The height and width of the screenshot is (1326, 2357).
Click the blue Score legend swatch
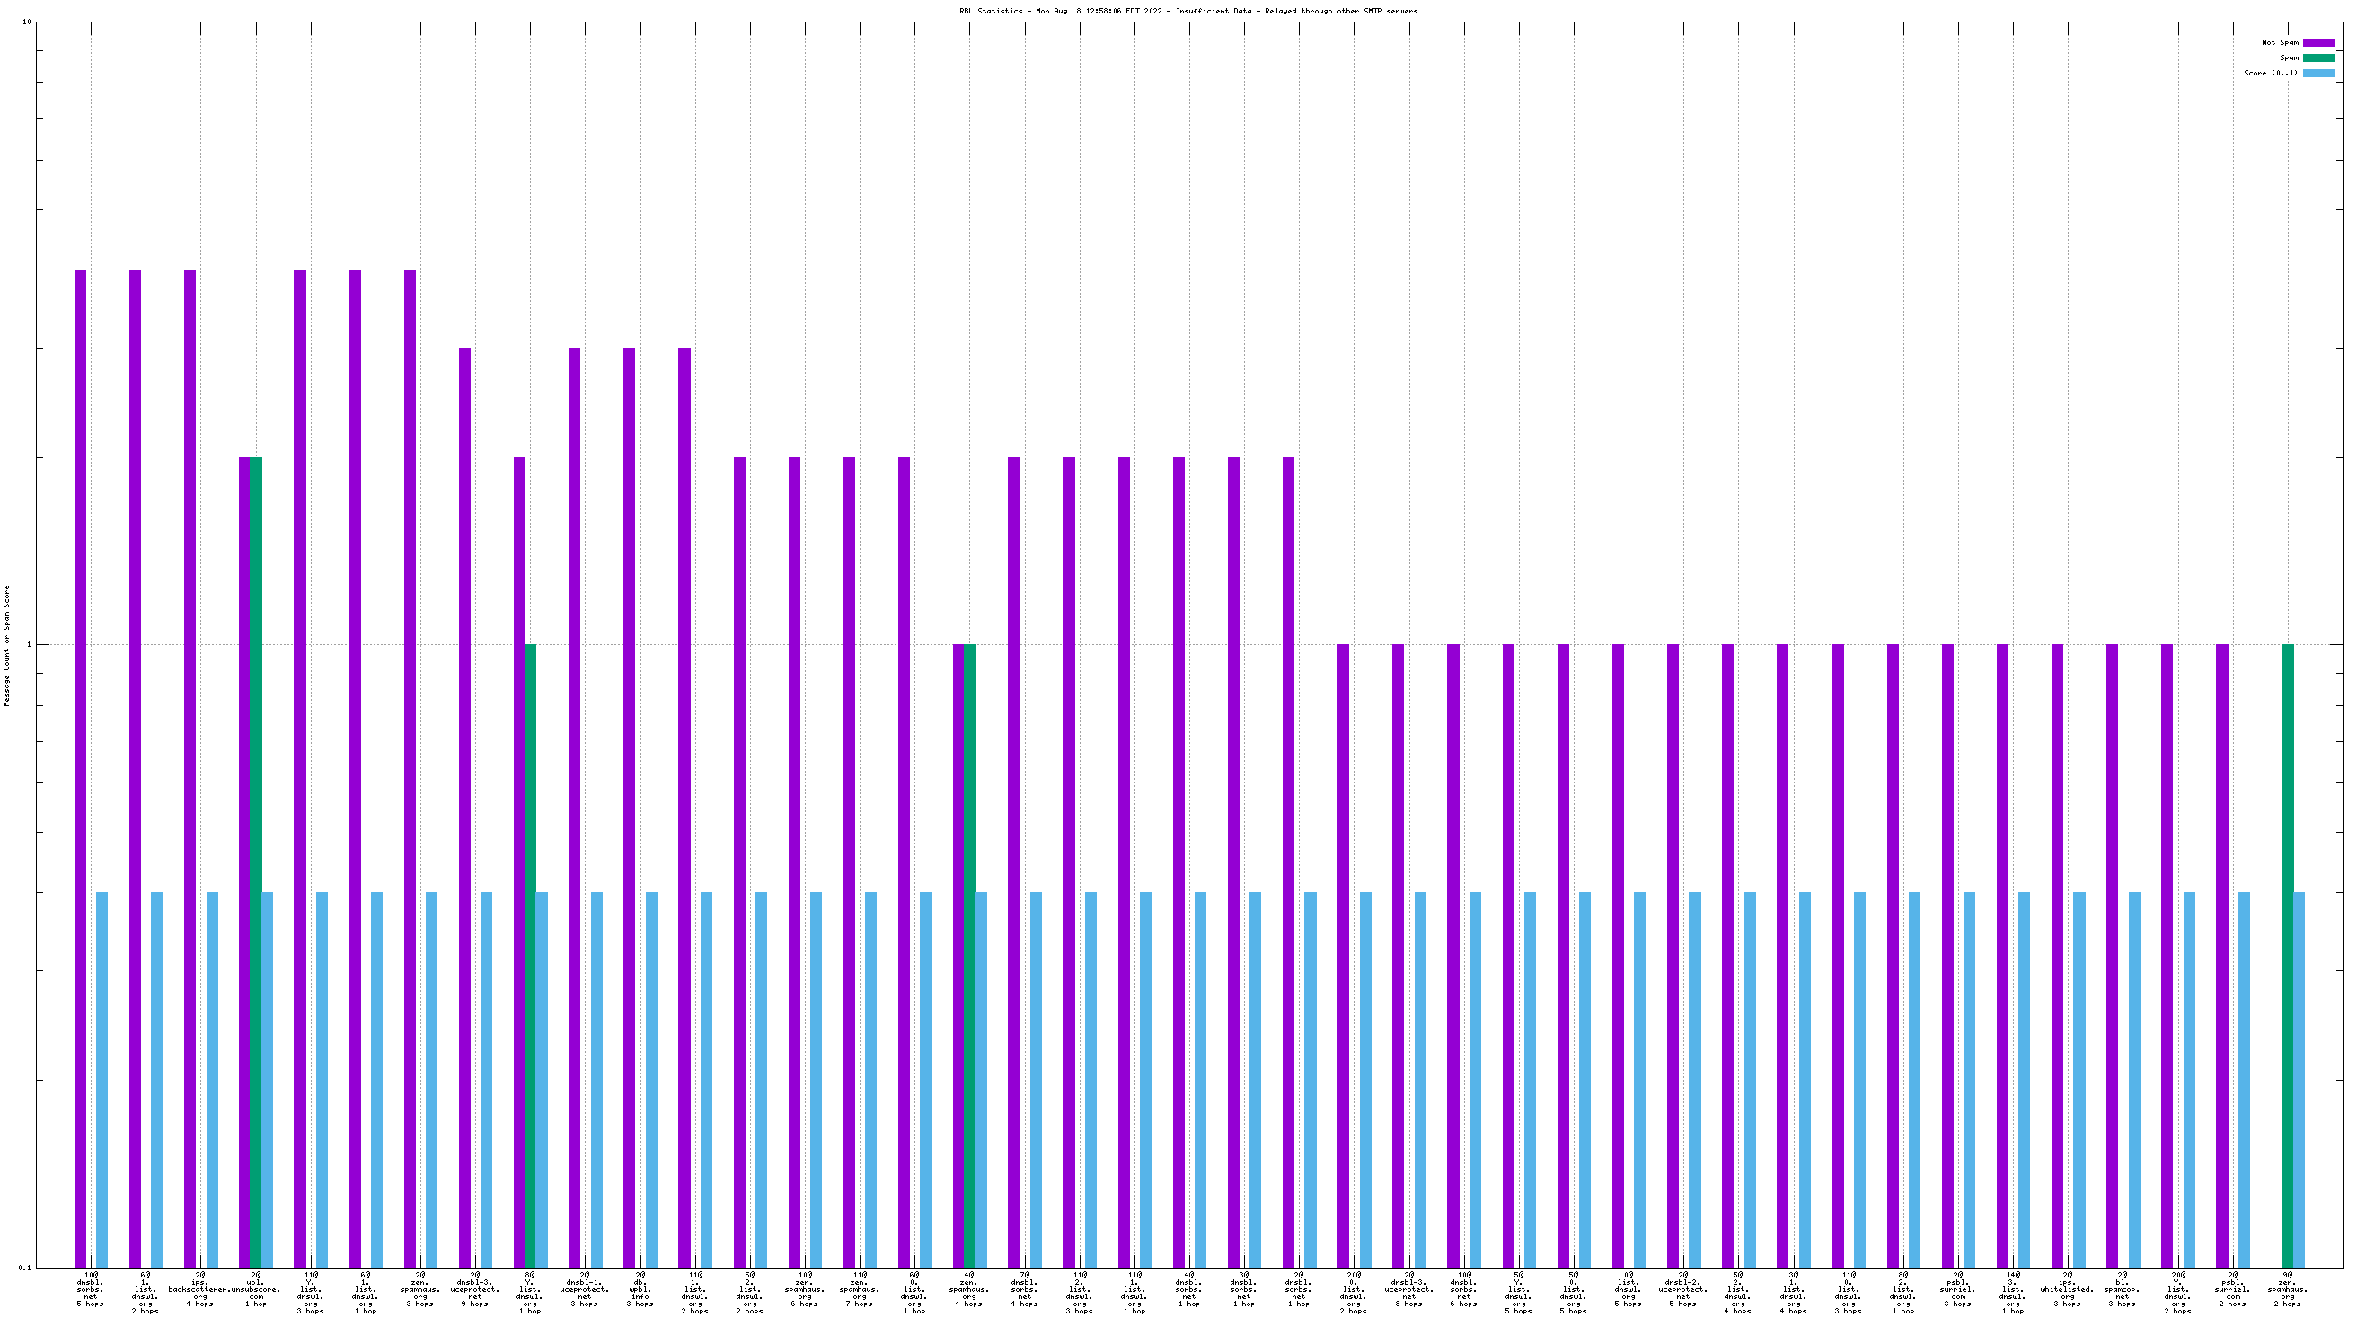(x=2317, y=73)
